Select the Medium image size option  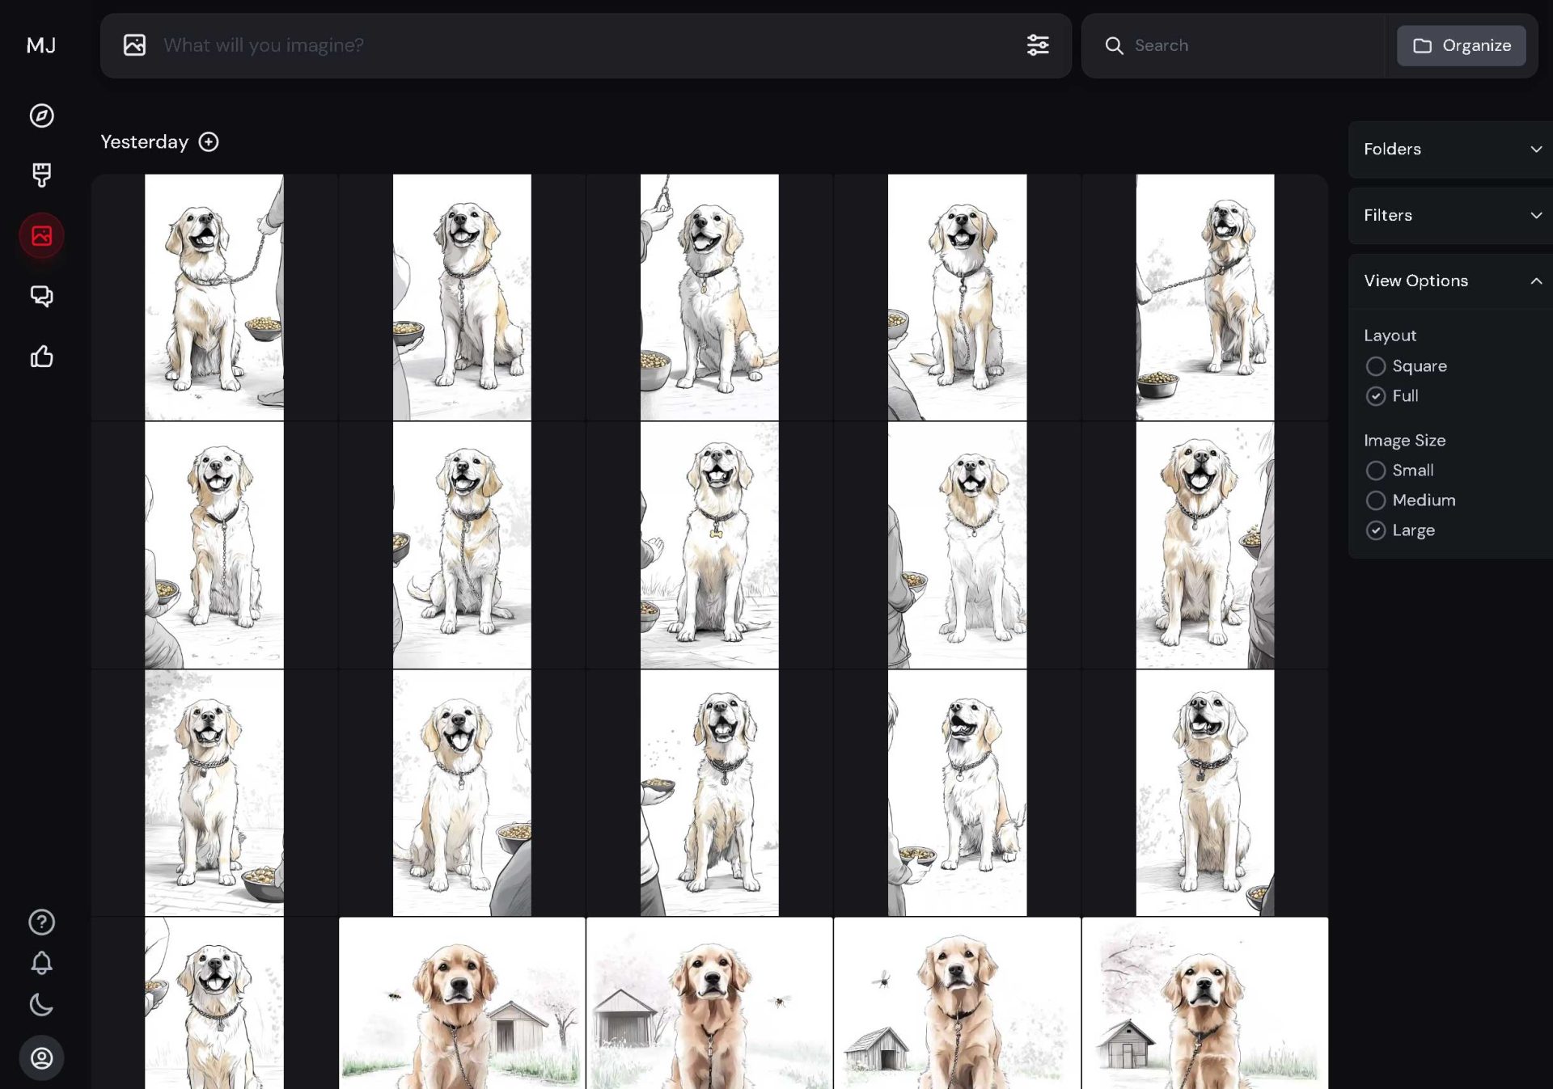tap(1375, 500)
